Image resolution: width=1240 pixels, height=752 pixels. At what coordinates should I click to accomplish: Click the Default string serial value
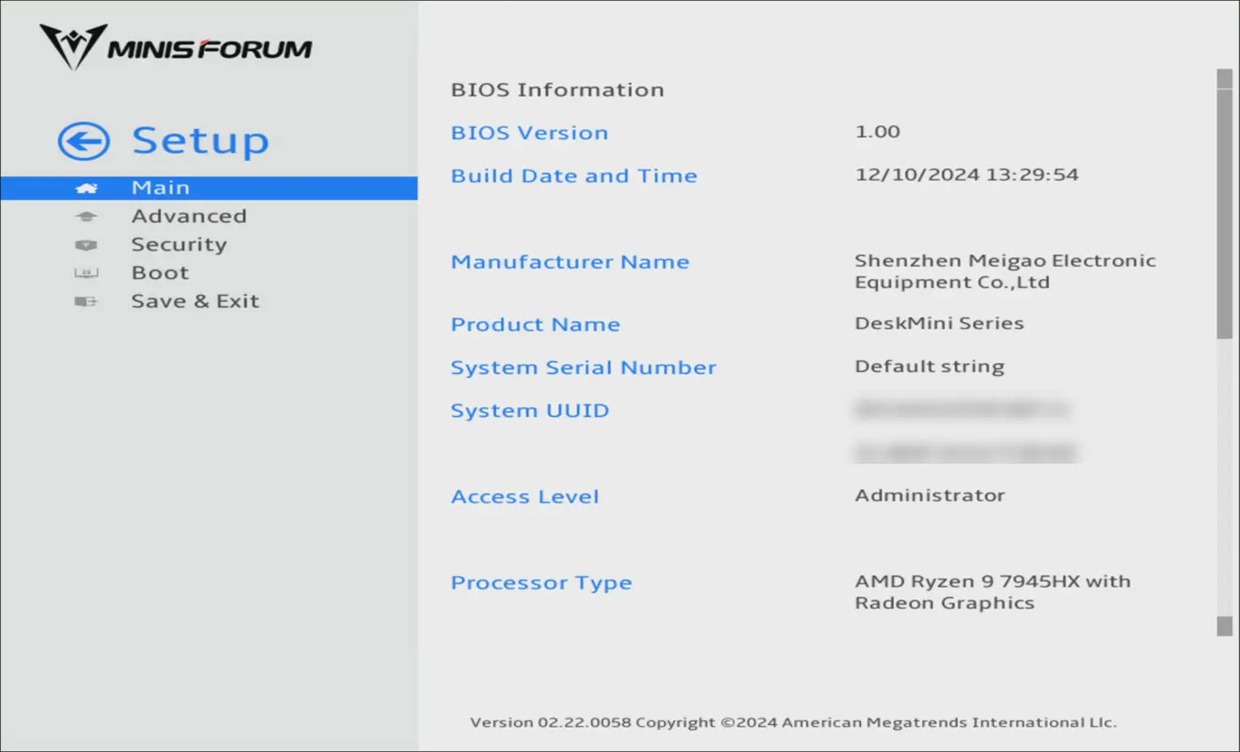[930, 366]
